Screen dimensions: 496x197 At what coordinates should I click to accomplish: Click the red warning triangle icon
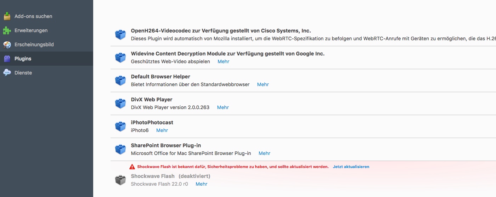point(132,167)
